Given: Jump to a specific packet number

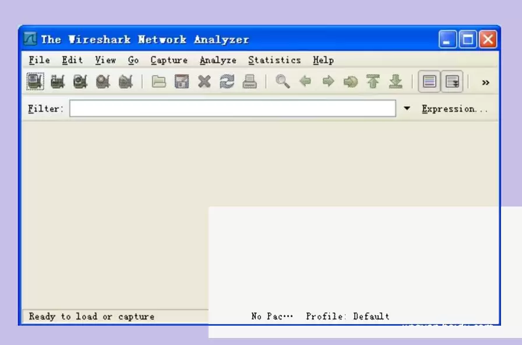Looking at the screenshot, I should [x=351, y=81].
